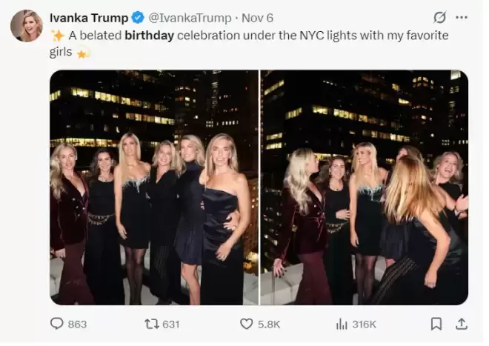The image size is (489, 346).
Task: Click the Grok slashed-circle icon
Action: click(439, 18)
